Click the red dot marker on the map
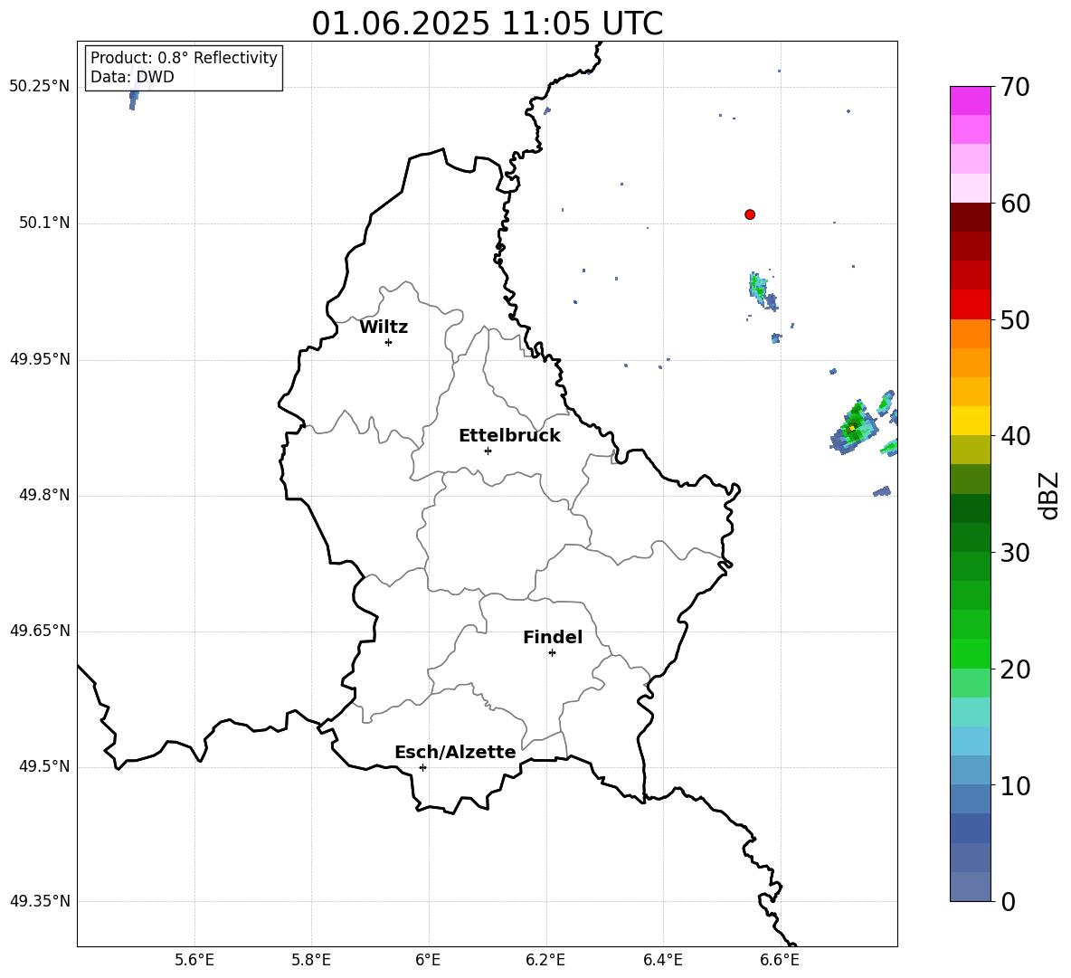 (750, 214)
